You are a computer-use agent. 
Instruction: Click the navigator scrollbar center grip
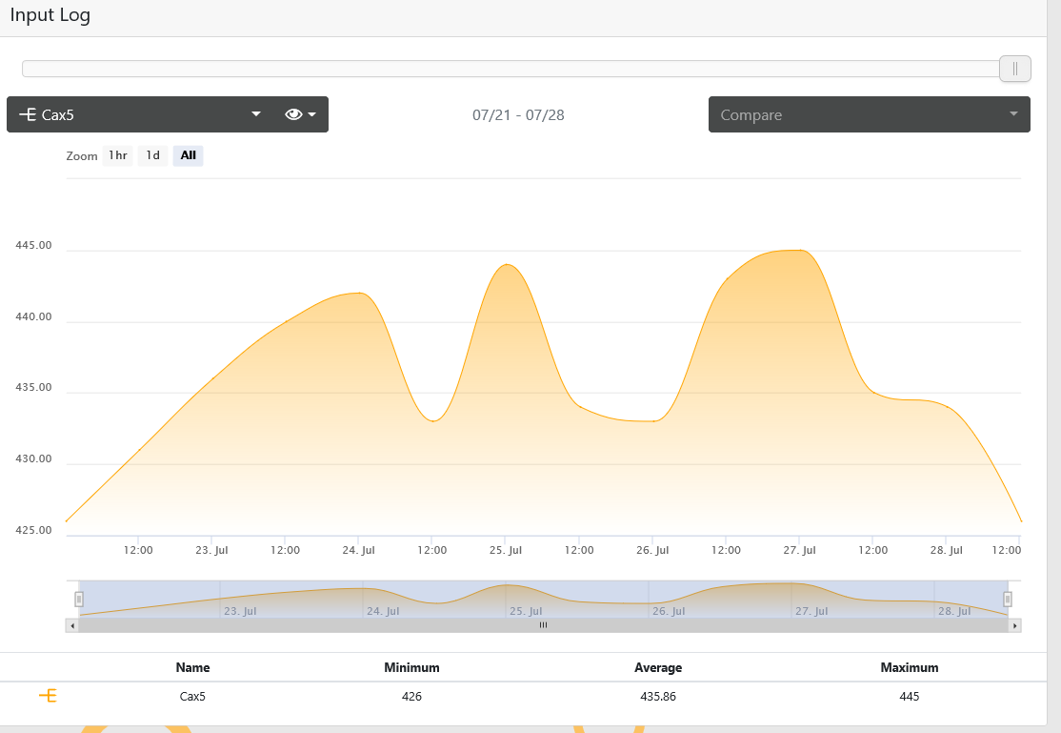543,625
